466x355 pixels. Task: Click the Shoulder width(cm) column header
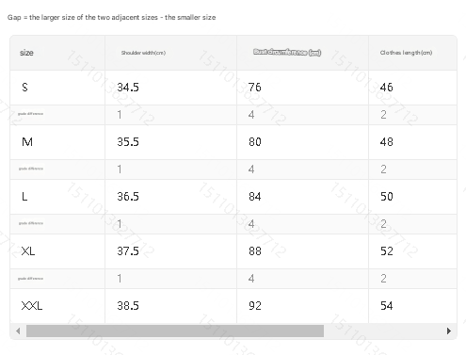[x=143, y=53]
